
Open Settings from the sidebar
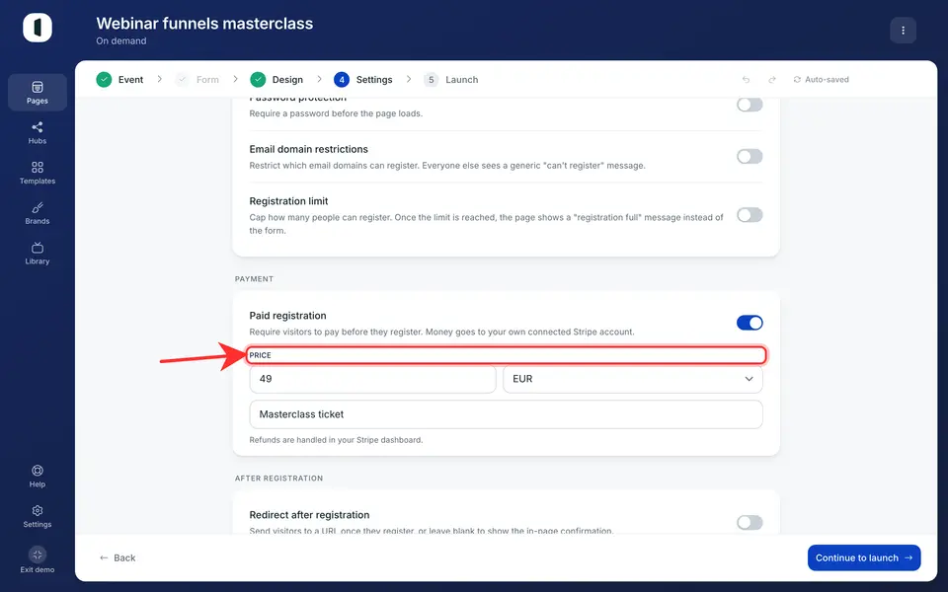[x=38, y=516]
